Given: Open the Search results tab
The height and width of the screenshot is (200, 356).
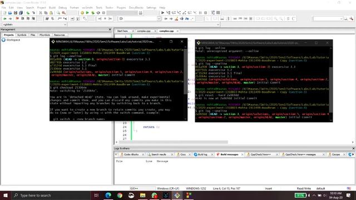Looking at the screenshot, I should (x=159, y=154).
